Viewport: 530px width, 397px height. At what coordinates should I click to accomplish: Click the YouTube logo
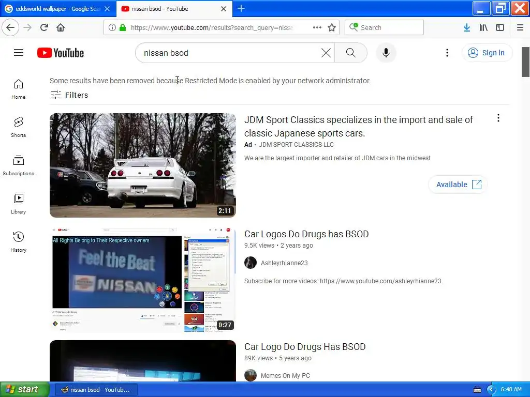pyautogui.click(x=61, y=53)
